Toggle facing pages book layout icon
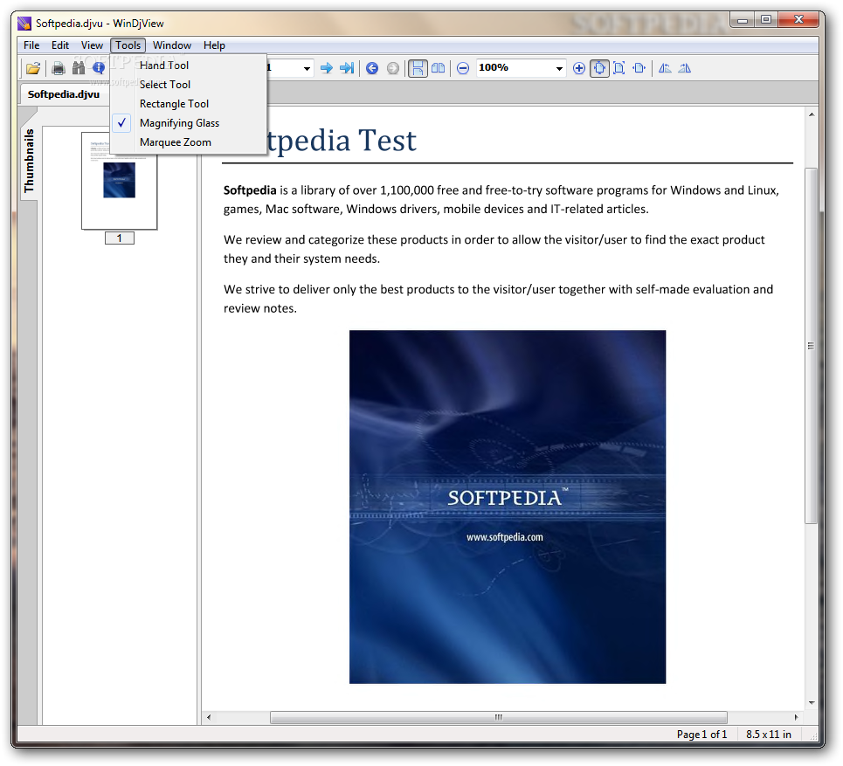843x766 pixels. pyautogui.click(x=439, y=68)
